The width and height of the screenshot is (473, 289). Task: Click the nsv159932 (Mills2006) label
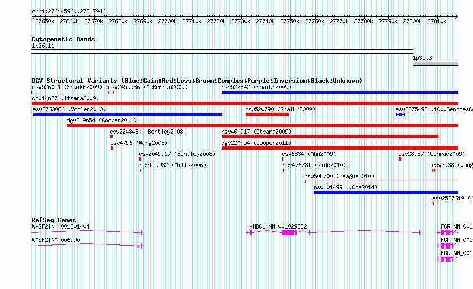(x=173, y=165)
